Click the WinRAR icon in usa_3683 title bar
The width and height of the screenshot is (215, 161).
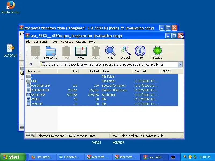point(27,36)
